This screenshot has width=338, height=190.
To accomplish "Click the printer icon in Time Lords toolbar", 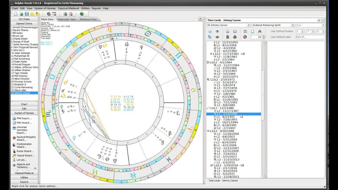I will pyautogui.click(x=235, y=31).
